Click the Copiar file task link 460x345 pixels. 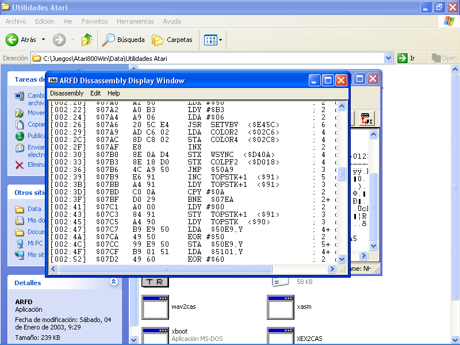[36, 124]
